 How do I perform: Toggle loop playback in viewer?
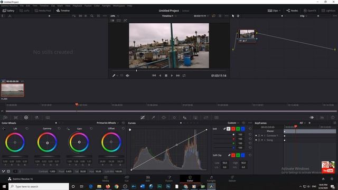click(184, 75)
